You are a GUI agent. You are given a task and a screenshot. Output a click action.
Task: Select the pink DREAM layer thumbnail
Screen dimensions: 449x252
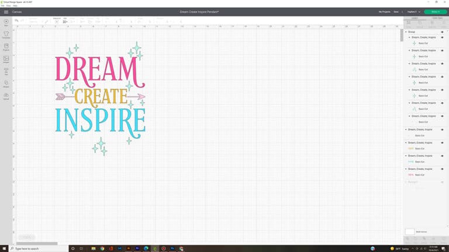point(411,175)
